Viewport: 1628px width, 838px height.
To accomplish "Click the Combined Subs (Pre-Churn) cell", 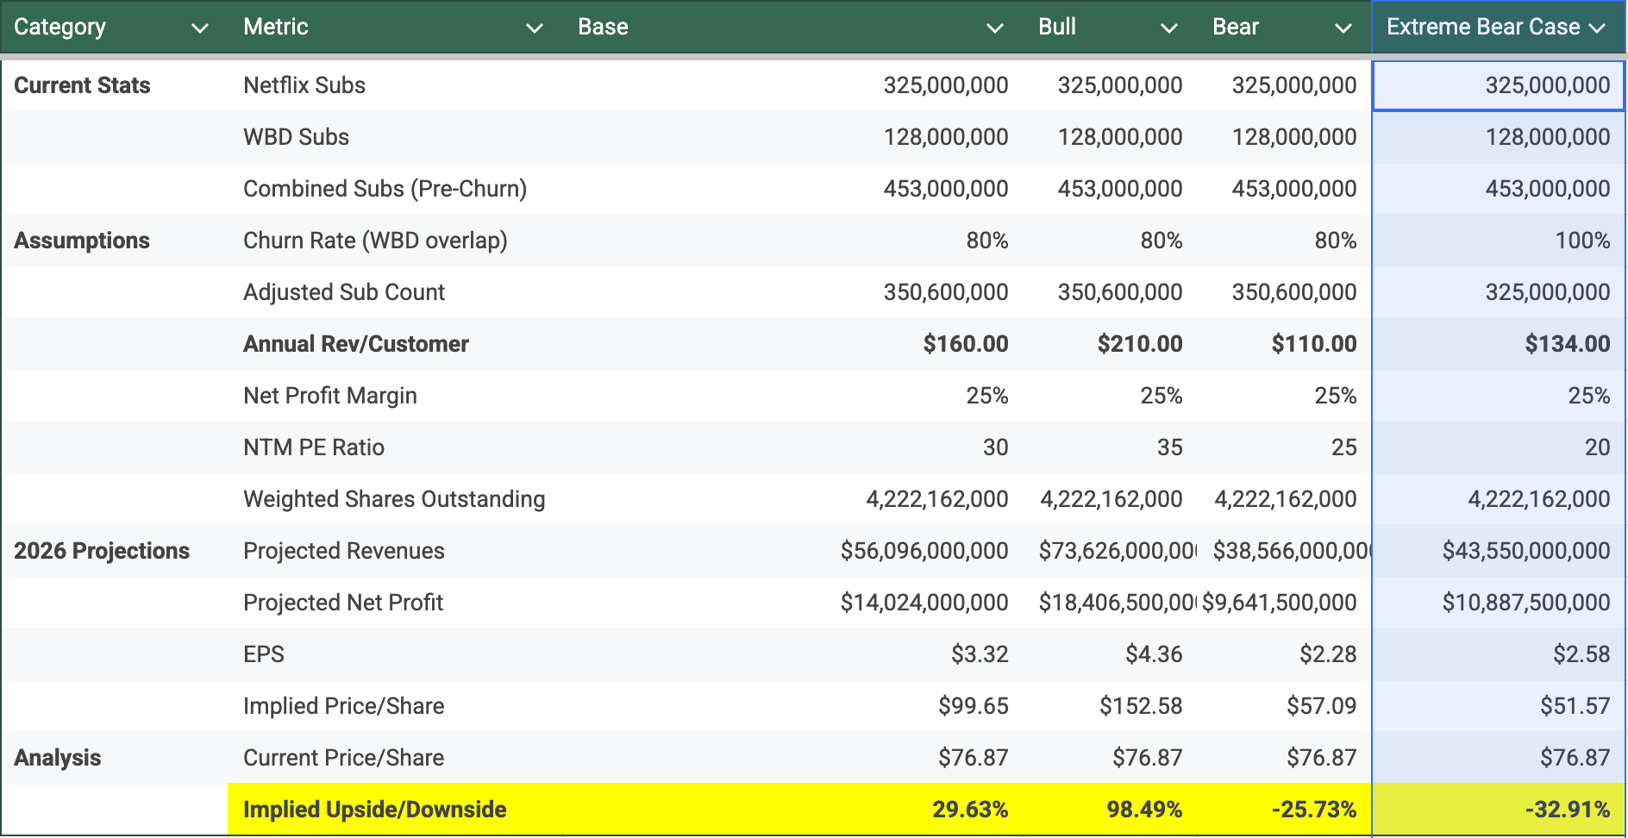I will (396, 189).
